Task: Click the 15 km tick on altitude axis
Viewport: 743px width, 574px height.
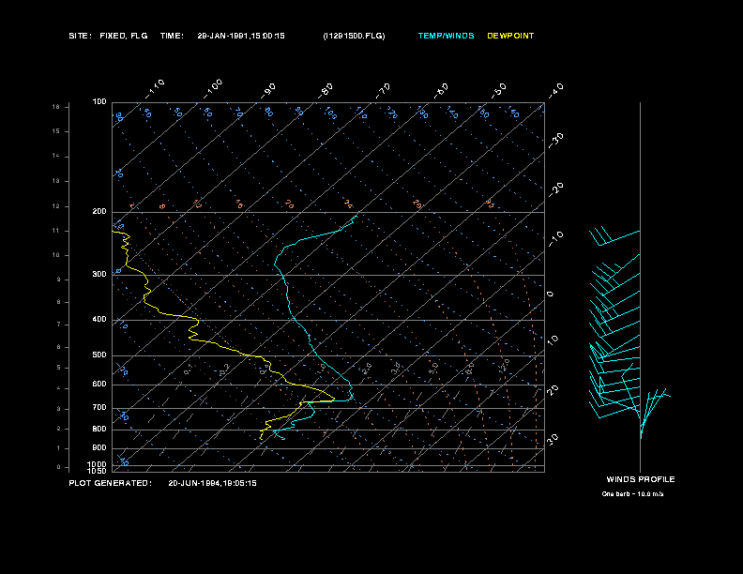Action: [56, 131]
